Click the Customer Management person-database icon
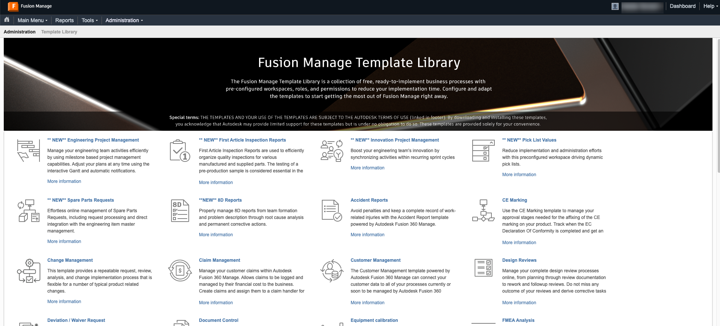The width and height of the screenshot is (720, 326). 332,271
